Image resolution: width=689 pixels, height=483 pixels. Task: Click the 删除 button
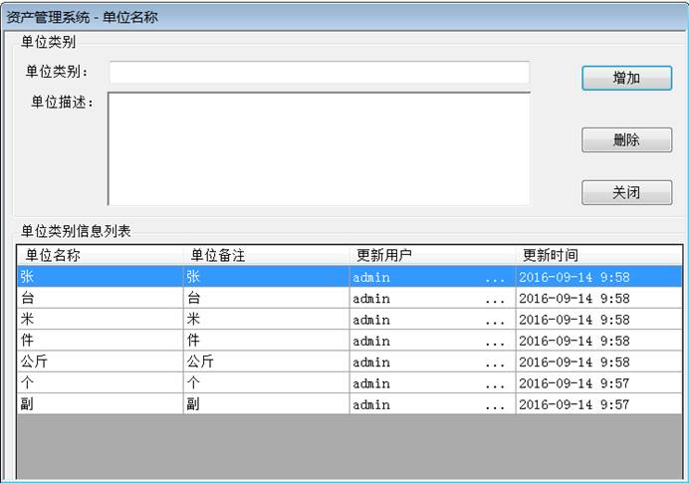(x=626, y=140)
